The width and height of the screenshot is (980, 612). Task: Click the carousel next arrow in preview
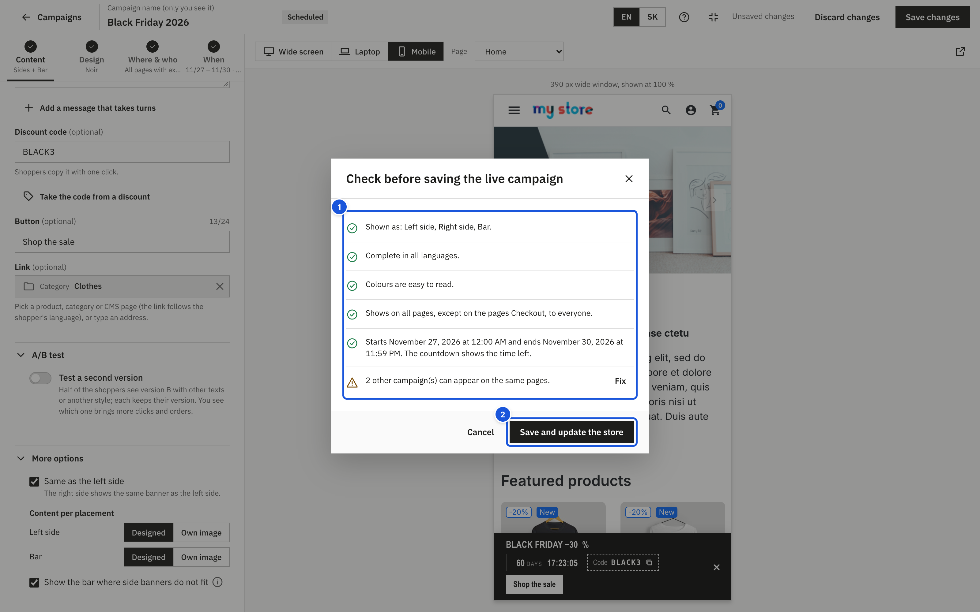coord(715,200)
